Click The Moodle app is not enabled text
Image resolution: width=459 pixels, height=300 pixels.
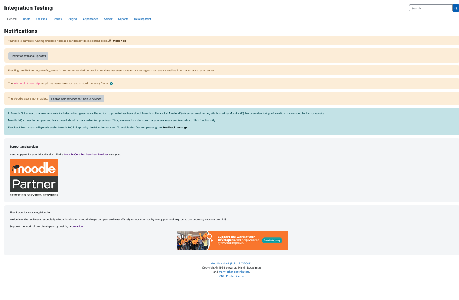28,98
